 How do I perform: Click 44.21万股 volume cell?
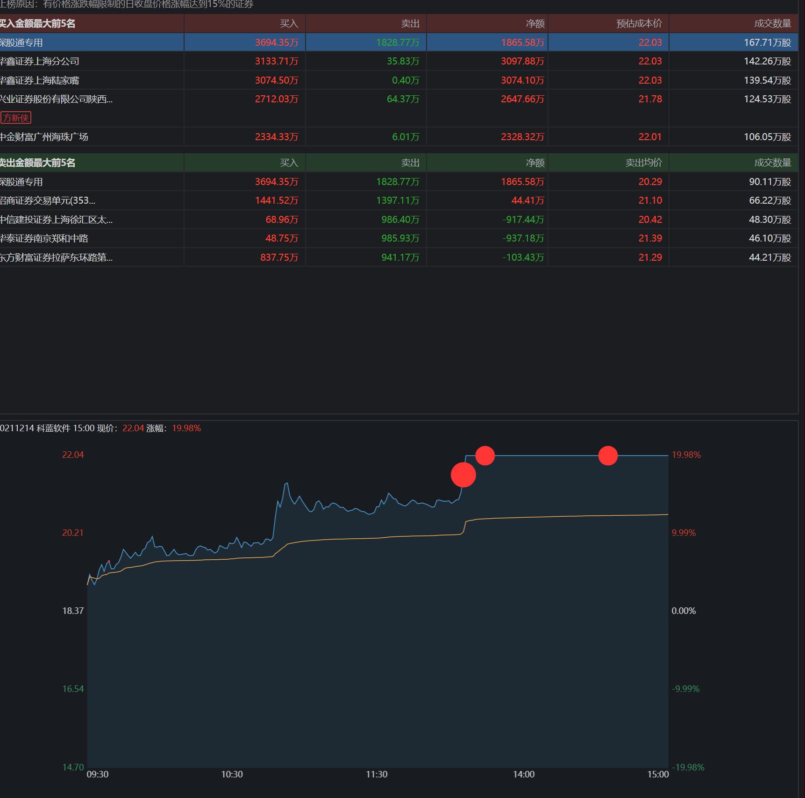pos(770,257)
